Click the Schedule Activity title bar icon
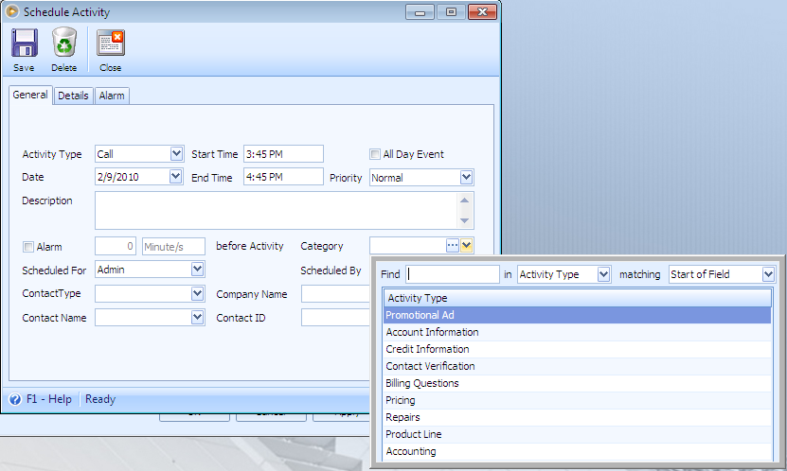Screen dimensions: 787x471 point(11,12)
